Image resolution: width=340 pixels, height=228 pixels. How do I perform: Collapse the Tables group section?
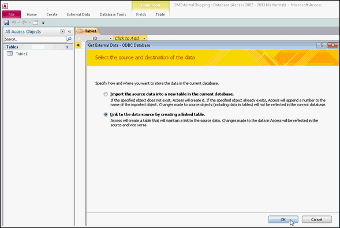(67, 47)
